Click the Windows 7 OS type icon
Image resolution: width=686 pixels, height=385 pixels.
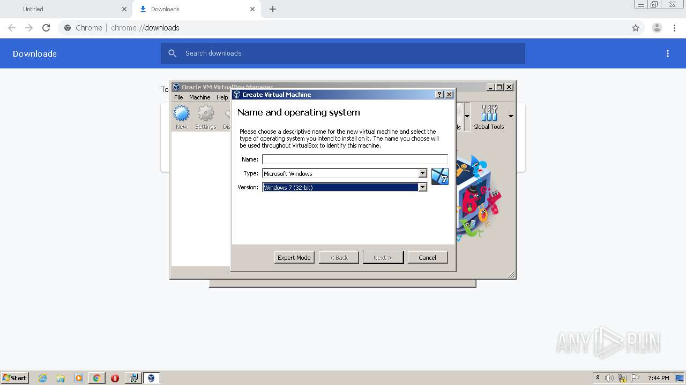pos(440,176)
